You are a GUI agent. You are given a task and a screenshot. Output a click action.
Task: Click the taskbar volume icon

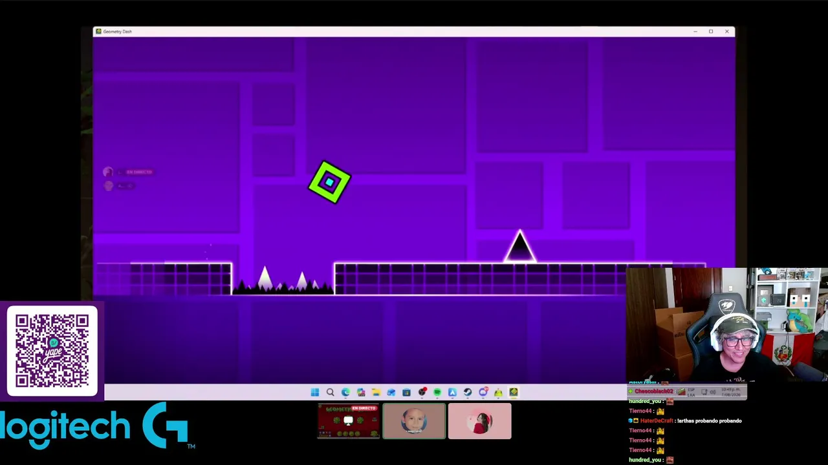[x=713, y=392]
